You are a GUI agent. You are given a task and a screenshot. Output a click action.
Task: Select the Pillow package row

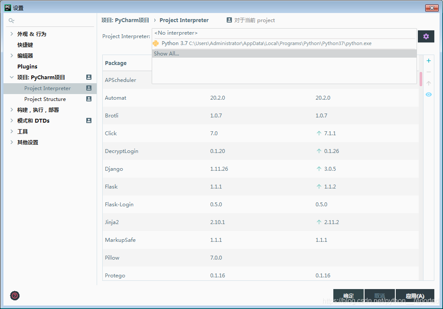point(261,258)
